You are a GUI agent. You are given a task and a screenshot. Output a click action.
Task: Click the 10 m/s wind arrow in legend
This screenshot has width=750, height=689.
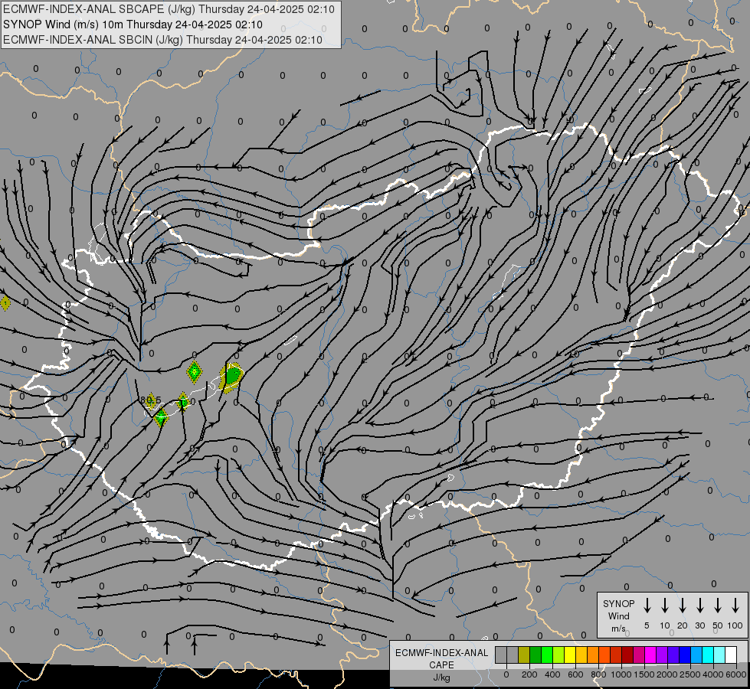[x=664, y=606]
